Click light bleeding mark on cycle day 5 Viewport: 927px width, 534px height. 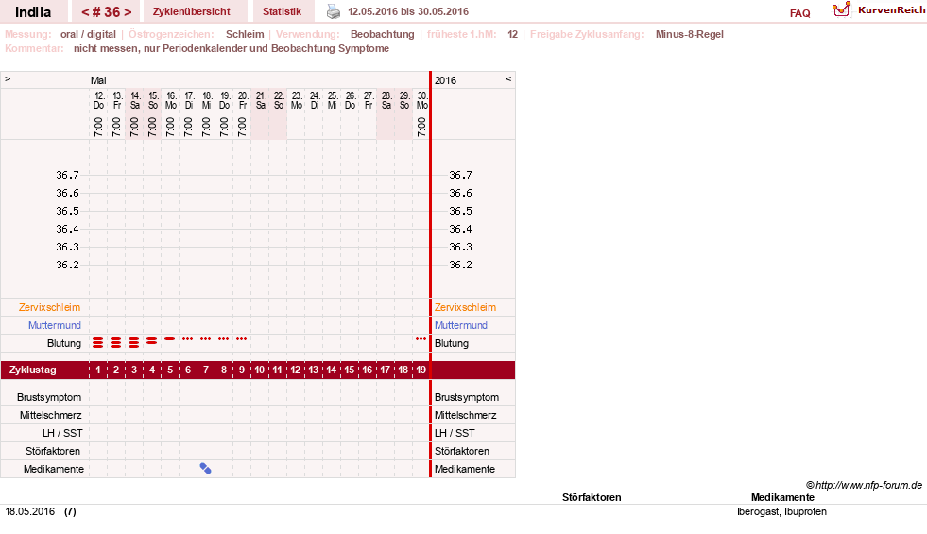coord(170,339)
